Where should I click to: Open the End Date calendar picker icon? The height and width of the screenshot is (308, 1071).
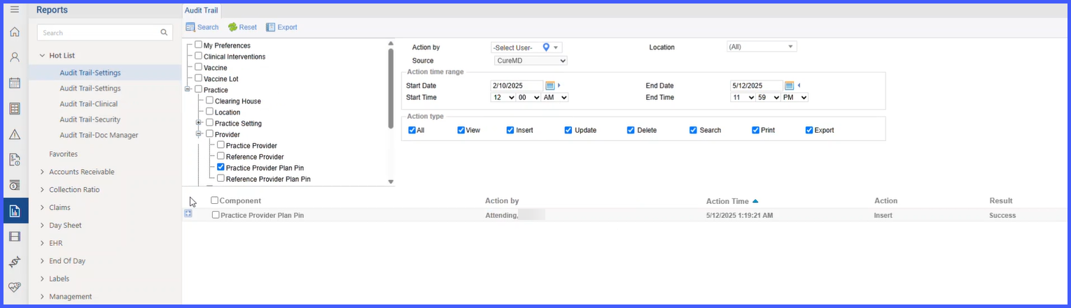click(x=790, y=85)
